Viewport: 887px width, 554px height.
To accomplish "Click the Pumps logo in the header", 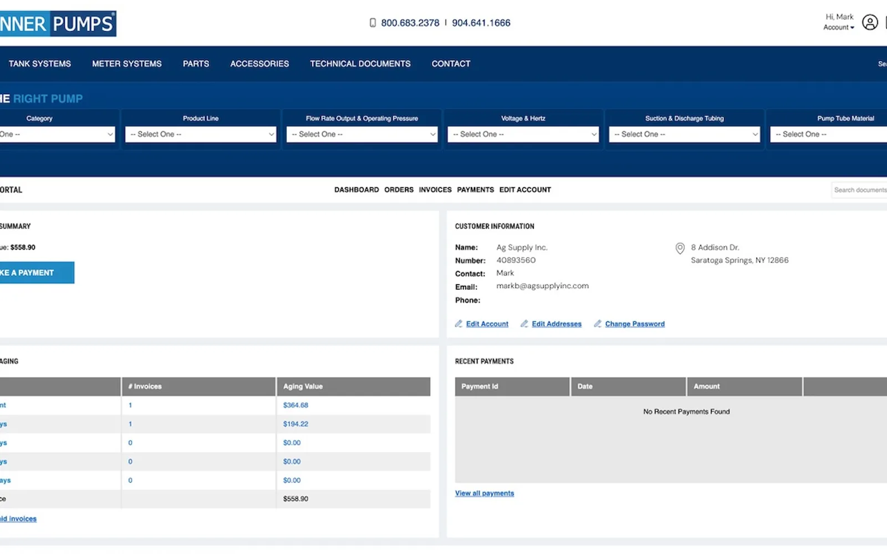I will click(x=58, y=24).
